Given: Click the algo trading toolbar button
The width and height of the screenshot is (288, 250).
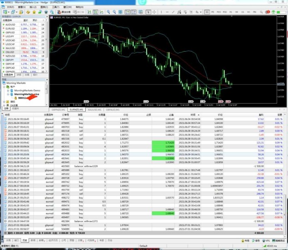Looking at the screenshot, I should point(64,12).
